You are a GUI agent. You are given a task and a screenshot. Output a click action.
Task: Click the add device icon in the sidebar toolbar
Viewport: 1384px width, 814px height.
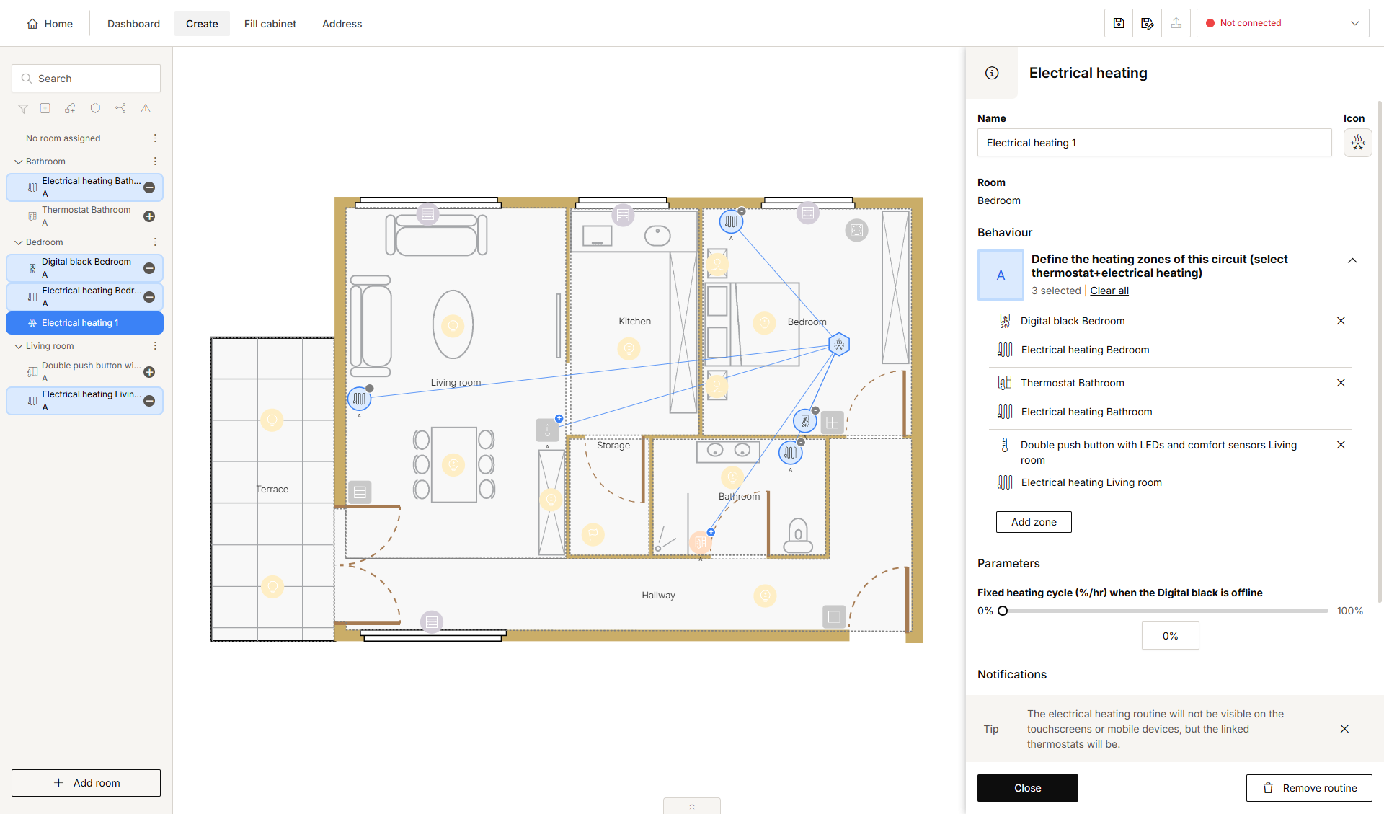(x=45, y=109)
